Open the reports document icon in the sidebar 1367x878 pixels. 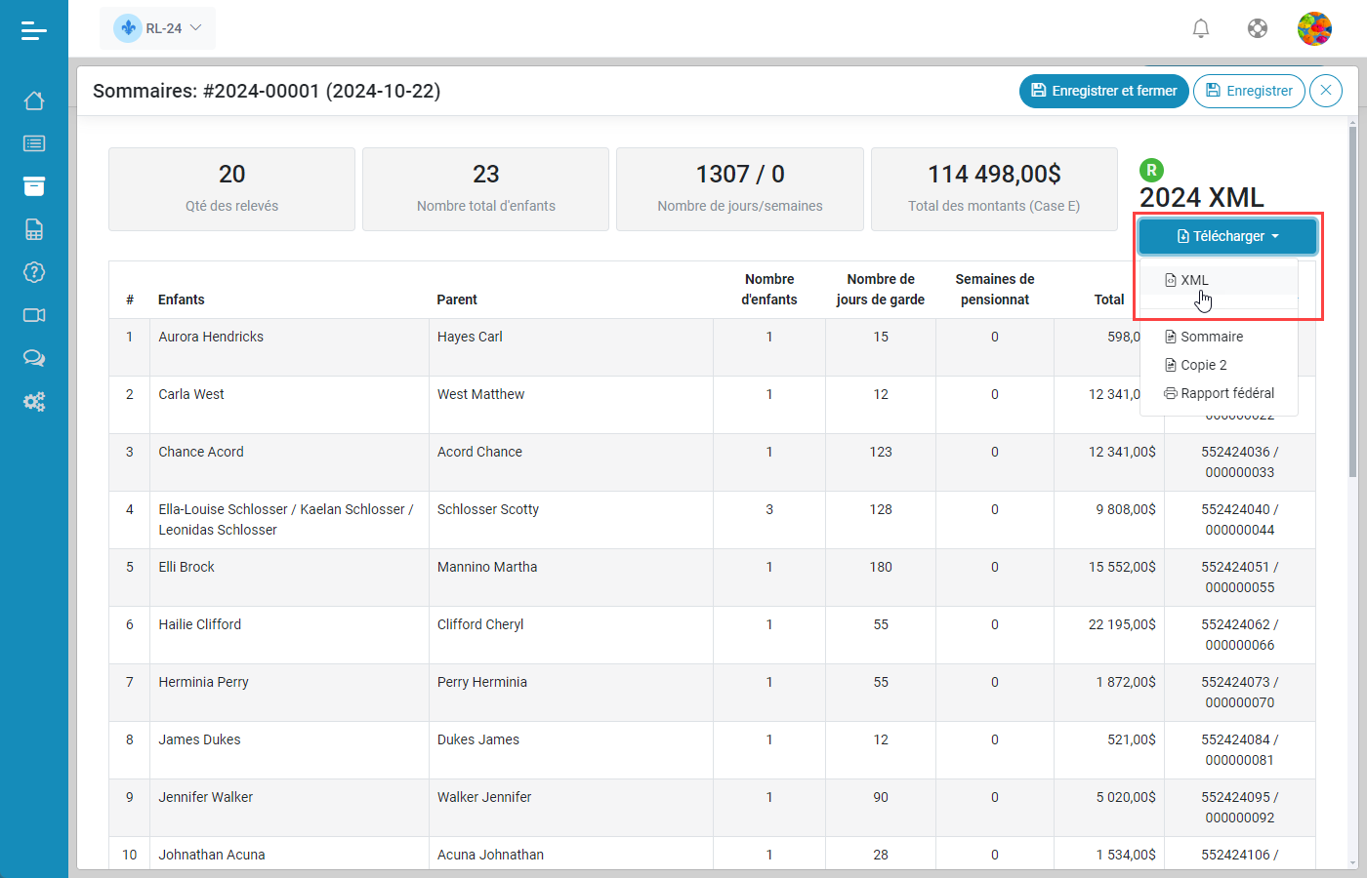(x=34, y=229)
